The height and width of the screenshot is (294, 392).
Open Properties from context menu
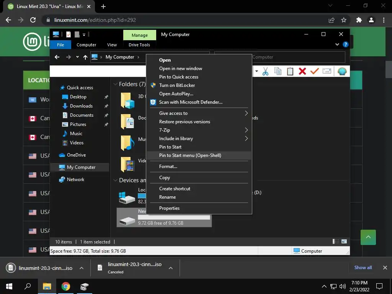pyautogui.click(x=199, y=208)
